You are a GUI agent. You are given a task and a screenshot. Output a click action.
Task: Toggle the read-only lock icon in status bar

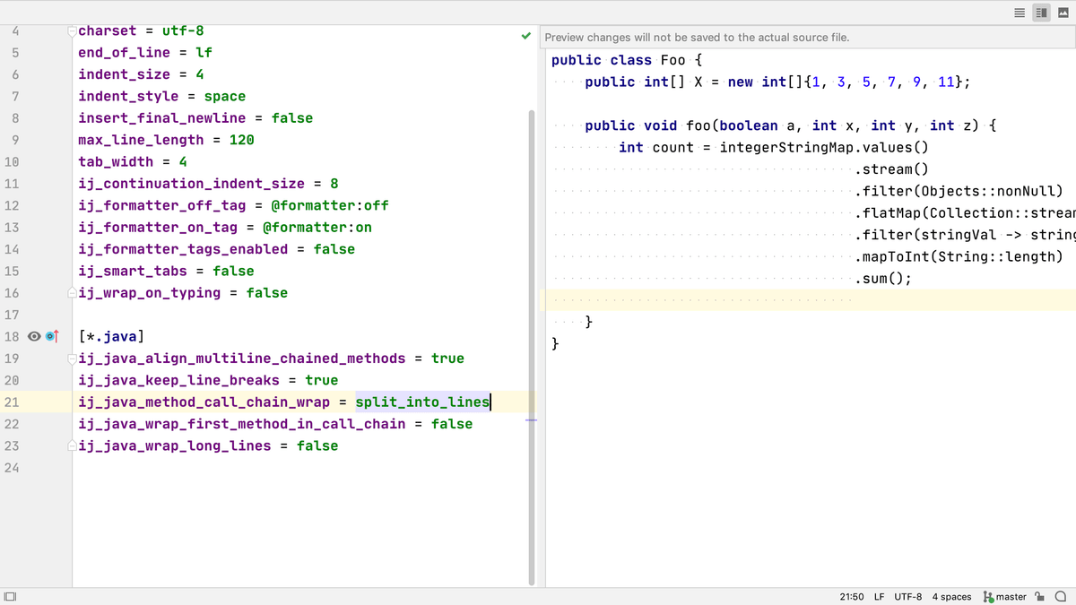(x=1040, y=596)
